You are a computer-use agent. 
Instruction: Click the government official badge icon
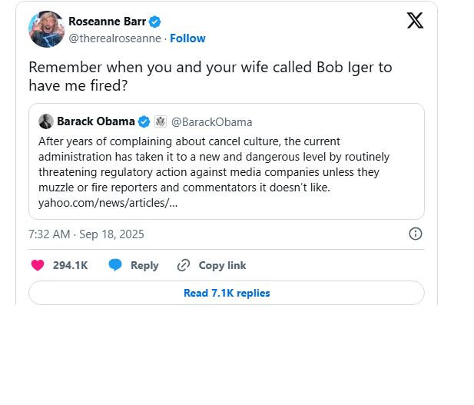pos(160,121)
